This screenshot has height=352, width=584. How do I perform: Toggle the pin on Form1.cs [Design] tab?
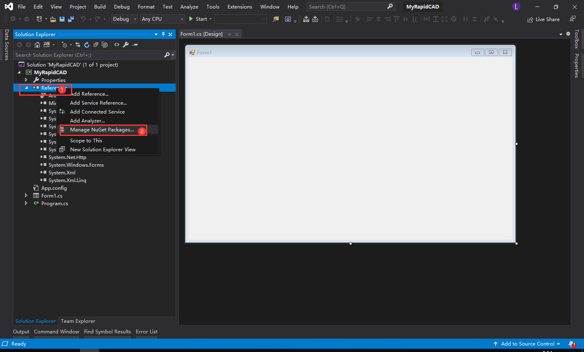click(229, 34)
